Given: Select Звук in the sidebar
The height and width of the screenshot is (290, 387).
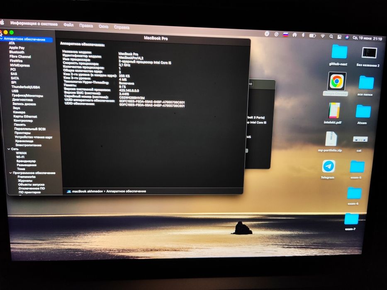Looking at the screenshot, I should [16, 108].
